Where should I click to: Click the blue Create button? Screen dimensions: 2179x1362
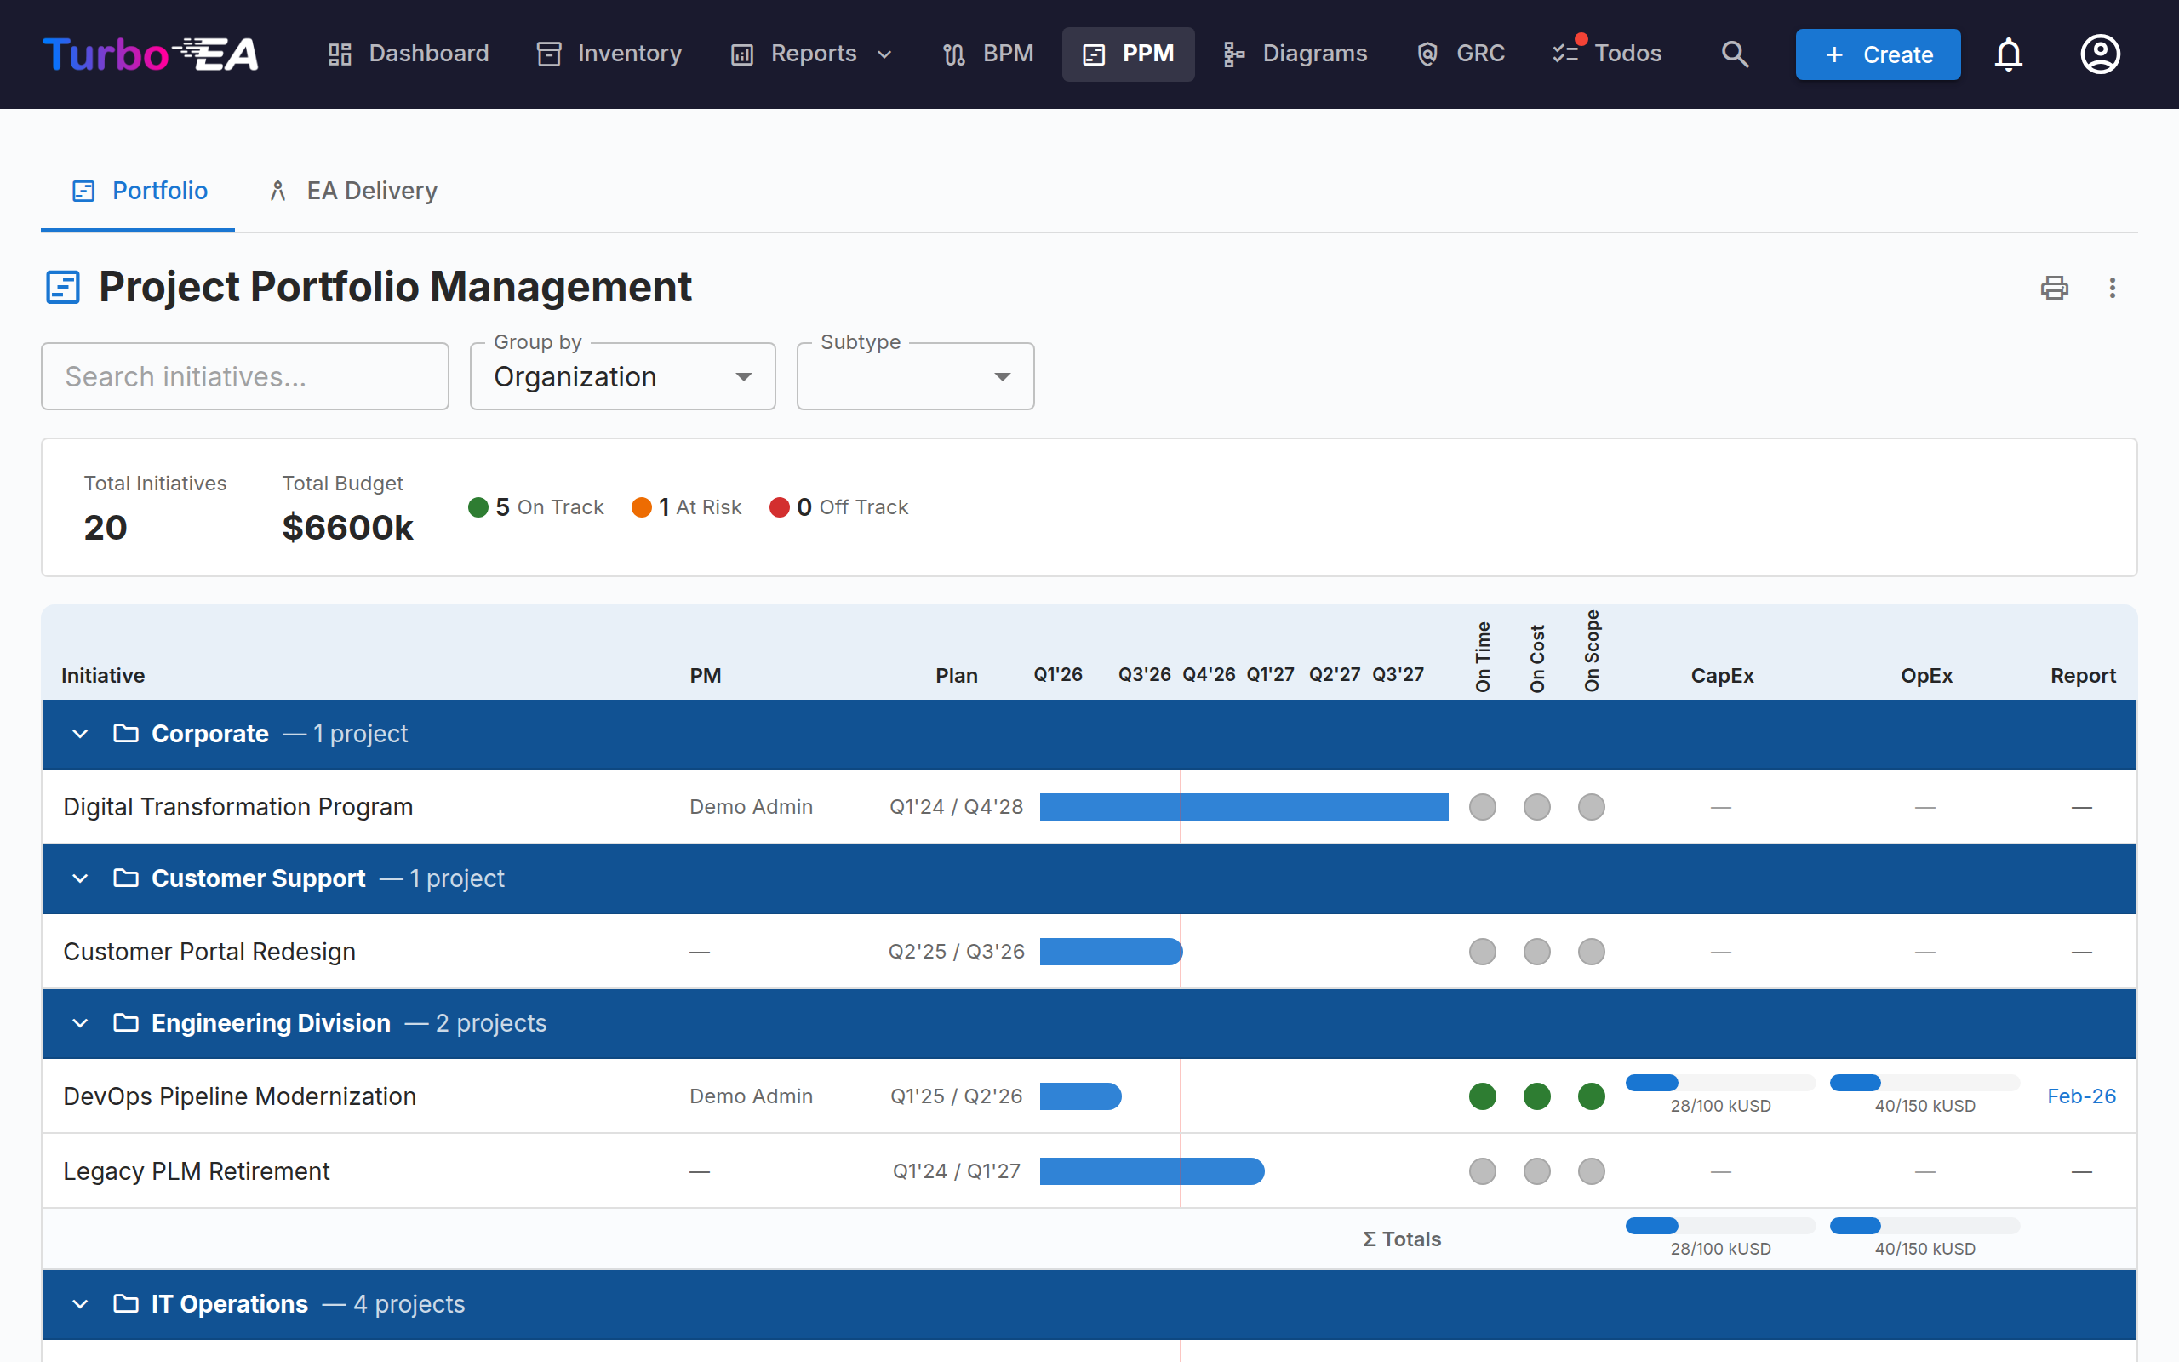point(1878,54)
